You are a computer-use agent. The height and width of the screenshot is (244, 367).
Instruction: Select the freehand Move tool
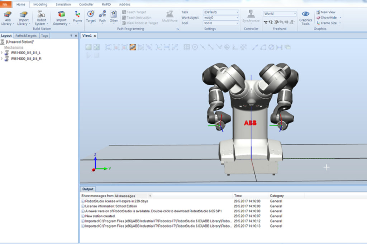point(266,22)
